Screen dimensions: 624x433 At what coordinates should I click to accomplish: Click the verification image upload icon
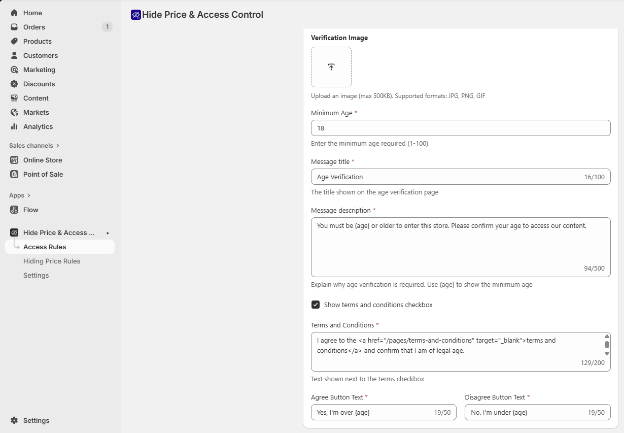tap(331, 66)
